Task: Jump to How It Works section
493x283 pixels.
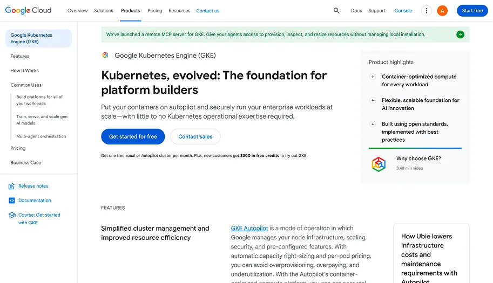Action: click(24, 71)
